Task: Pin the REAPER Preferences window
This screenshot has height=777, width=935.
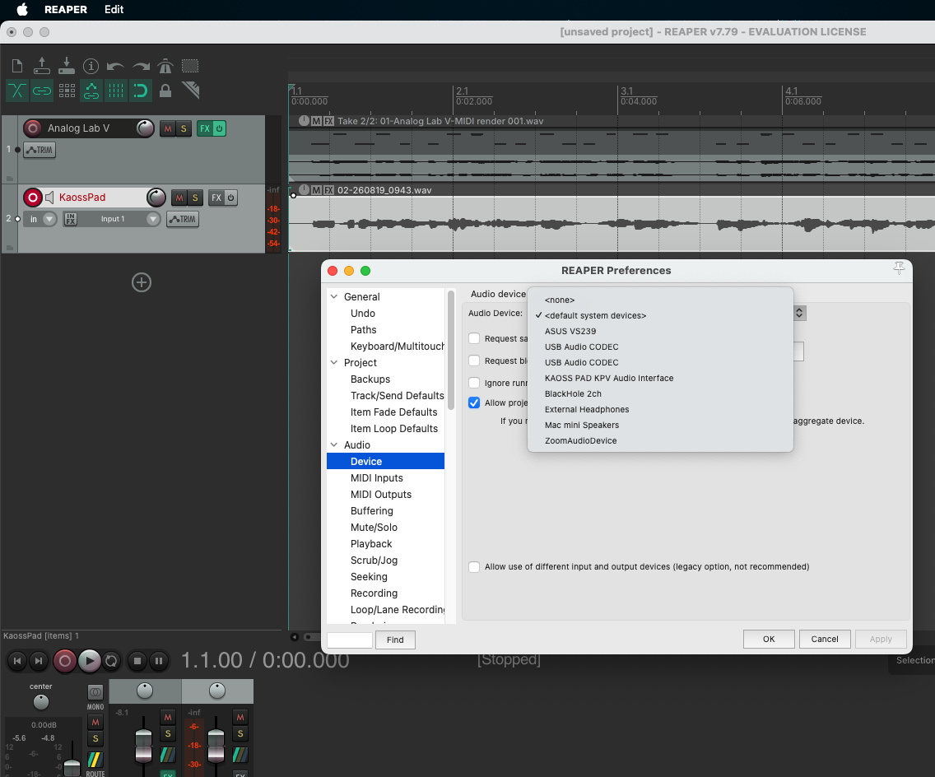Action: click(899, 268)
